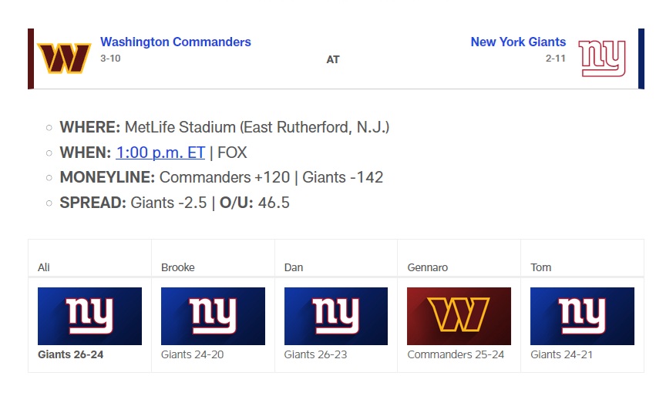This screenshot has width=666, height=396.
Task: Select the Giants 24-21 score prediction
Action: pyautogui.click(x=563, y=355)
